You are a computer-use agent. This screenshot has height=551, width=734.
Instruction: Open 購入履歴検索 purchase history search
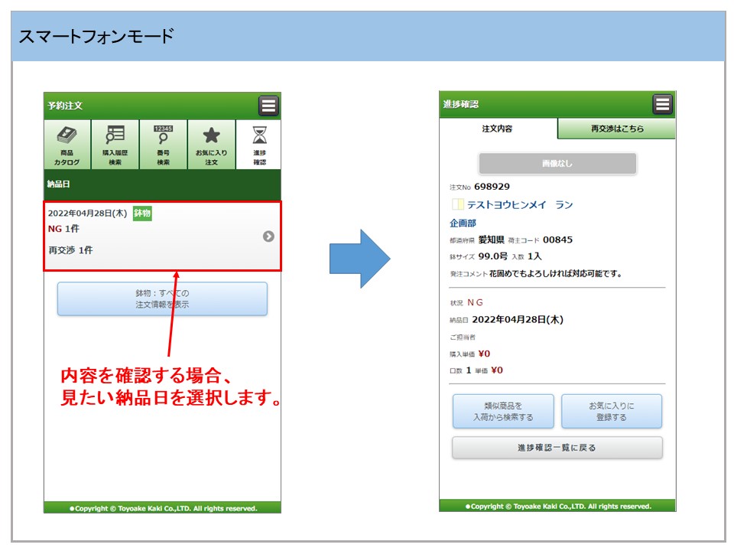115,144
